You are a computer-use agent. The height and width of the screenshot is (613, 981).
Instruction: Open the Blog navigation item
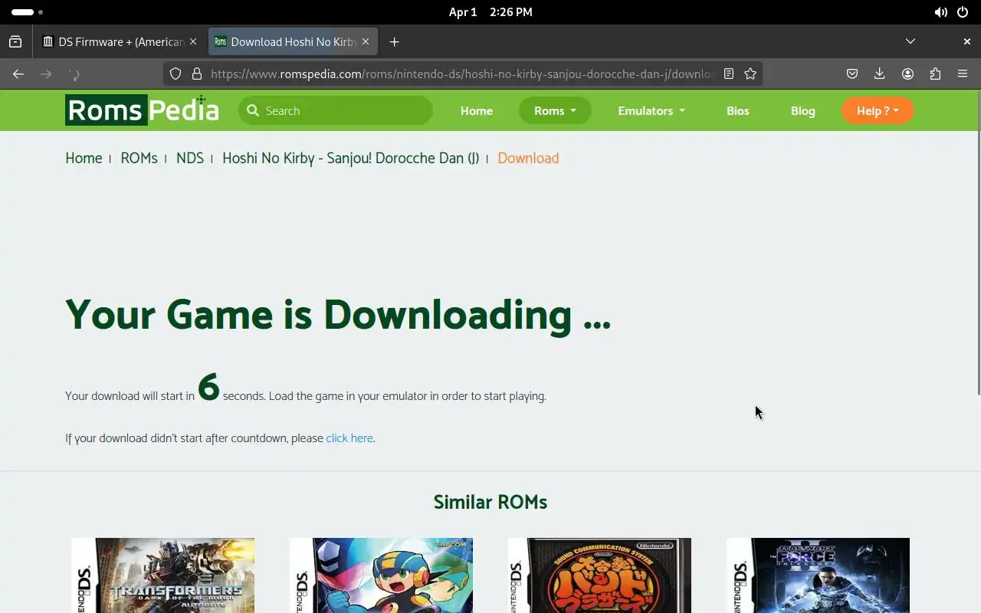(x=802, y=110)
